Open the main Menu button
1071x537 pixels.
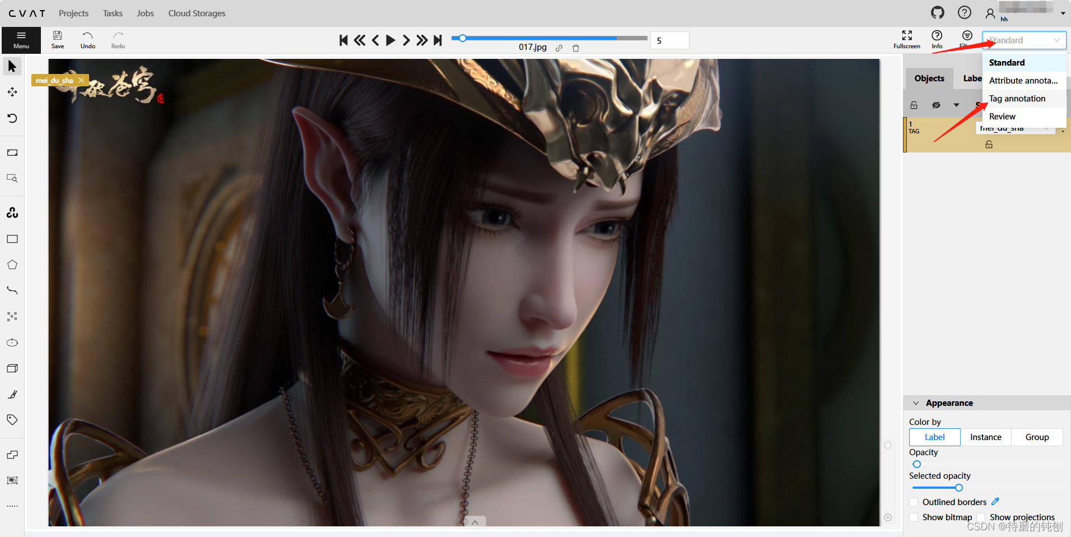coord(21,40)
